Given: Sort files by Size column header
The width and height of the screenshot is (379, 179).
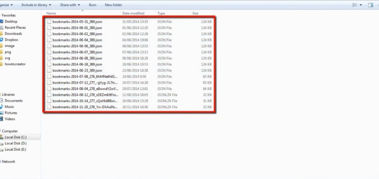Looking at the screenshot, I should [195, 13].
